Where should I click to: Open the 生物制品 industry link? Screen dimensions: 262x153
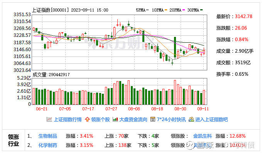47,136
